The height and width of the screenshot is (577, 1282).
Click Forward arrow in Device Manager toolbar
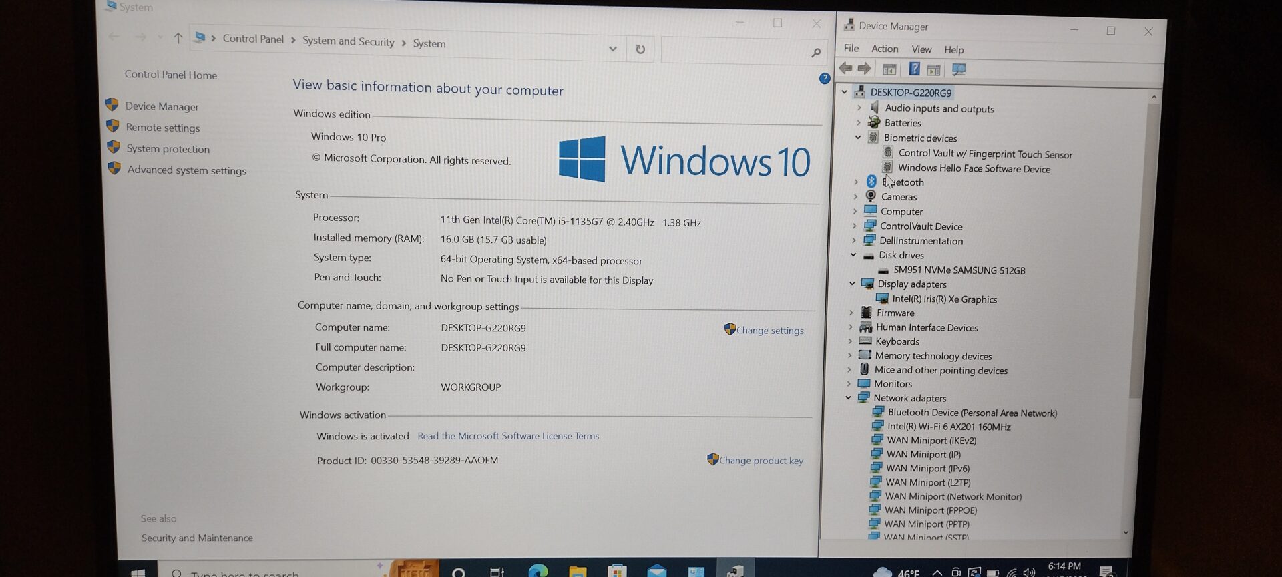865,69
